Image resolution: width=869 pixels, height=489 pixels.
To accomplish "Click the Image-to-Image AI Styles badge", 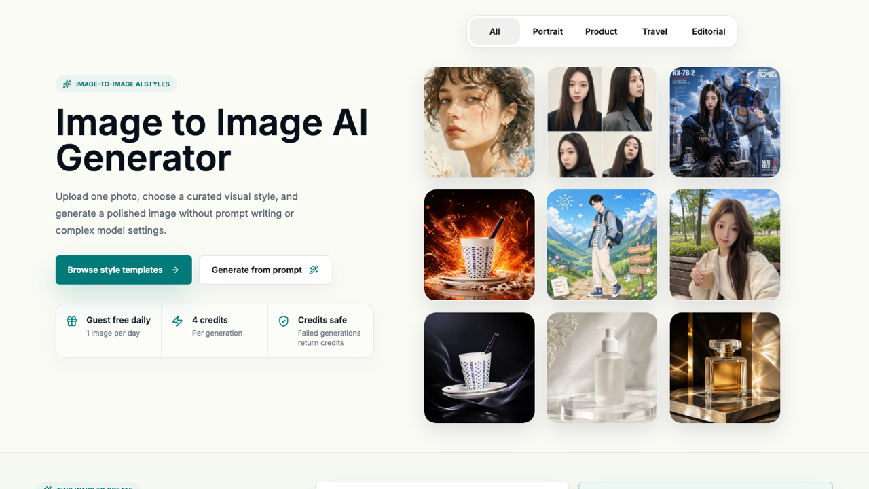I will [x=116, y=84].
